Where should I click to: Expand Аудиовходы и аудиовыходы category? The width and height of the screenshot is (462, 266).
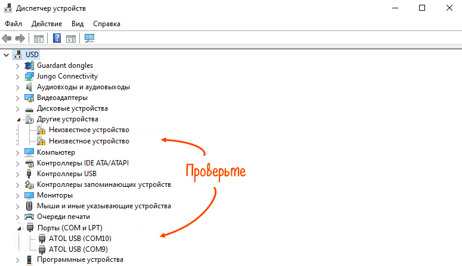point(18,87)
